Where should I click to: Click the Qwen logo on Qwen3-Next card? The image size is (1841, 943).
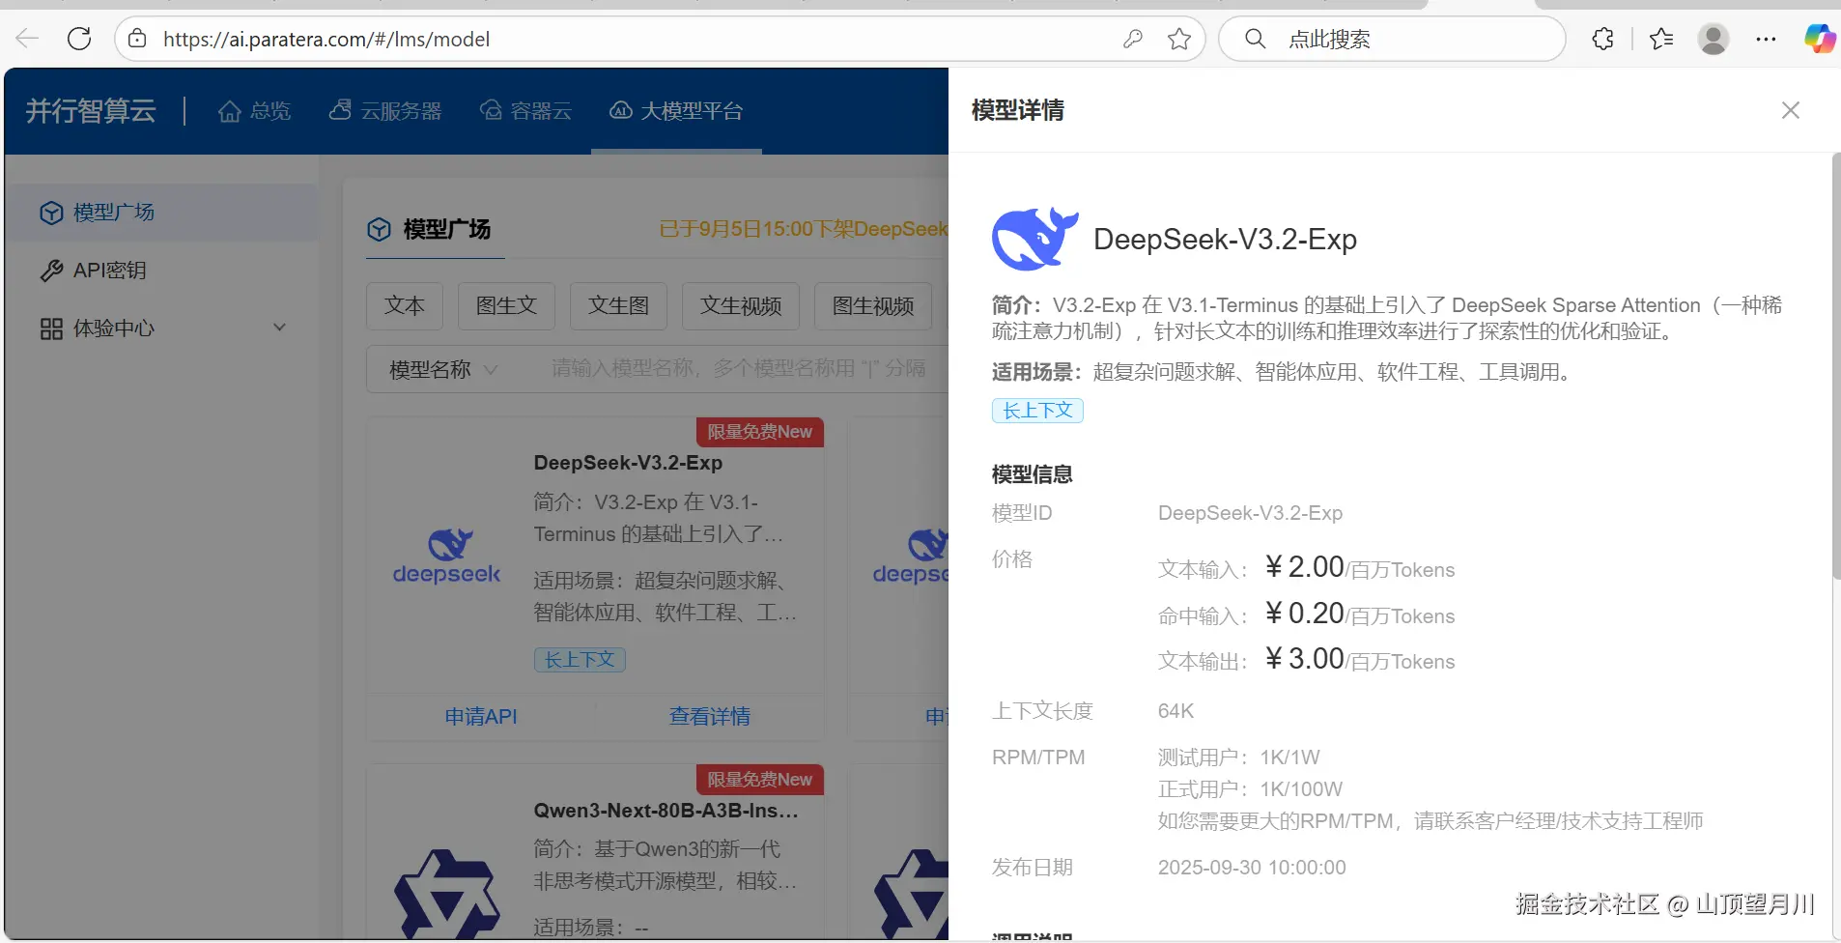point(446,893)
